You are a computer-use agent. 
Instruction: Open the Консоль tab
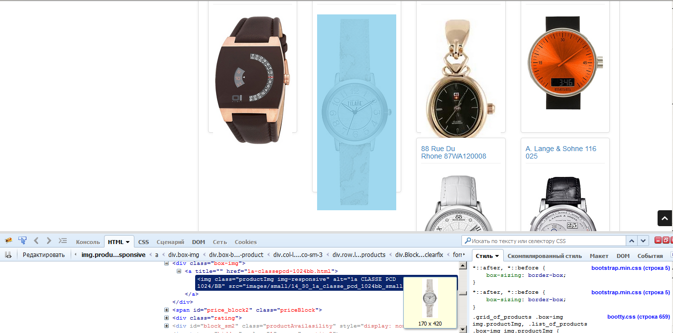[x=88, y=242]
